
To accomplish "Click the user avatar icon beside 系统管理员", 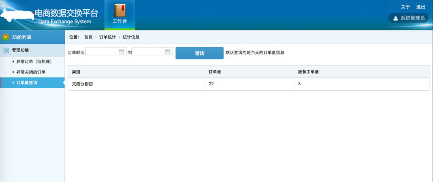I will 395,18.
